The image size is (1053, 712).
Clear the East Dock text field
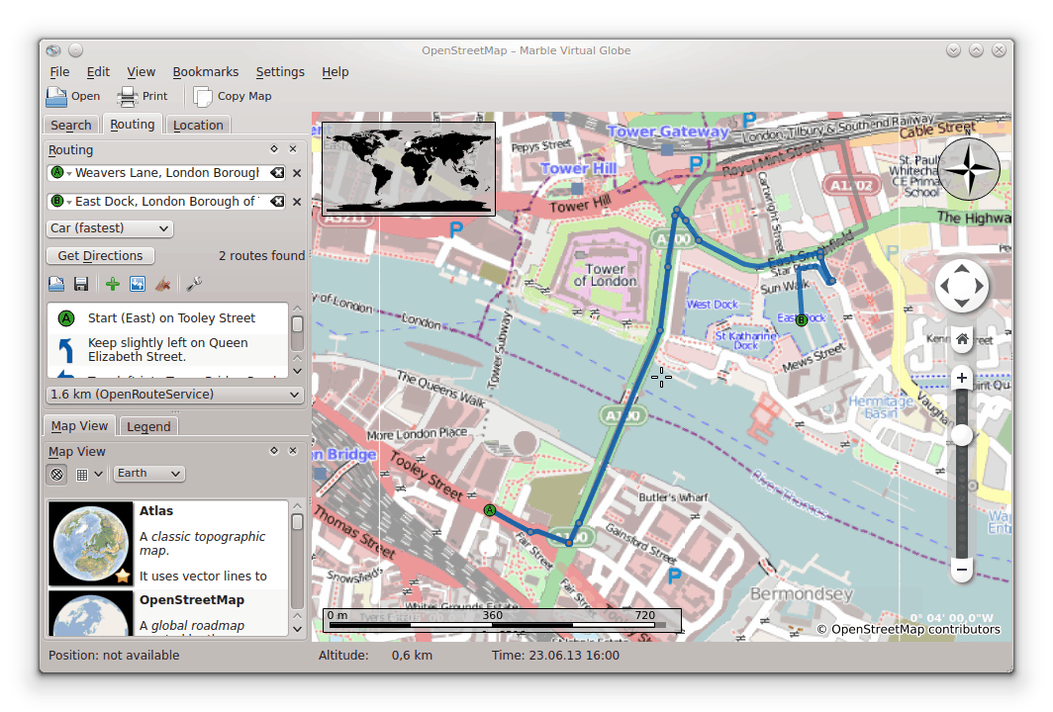[x=277, y=202]
